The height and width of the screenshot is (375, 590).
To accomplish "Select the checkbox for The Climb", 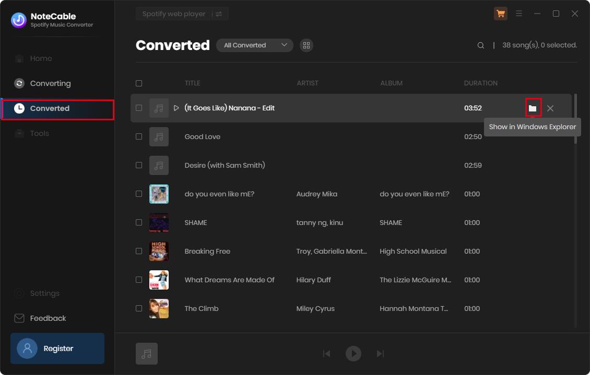I will [x=139, y=308].
